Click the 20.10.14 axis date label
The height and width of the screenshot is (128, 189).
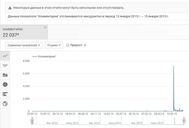(134, 114)
